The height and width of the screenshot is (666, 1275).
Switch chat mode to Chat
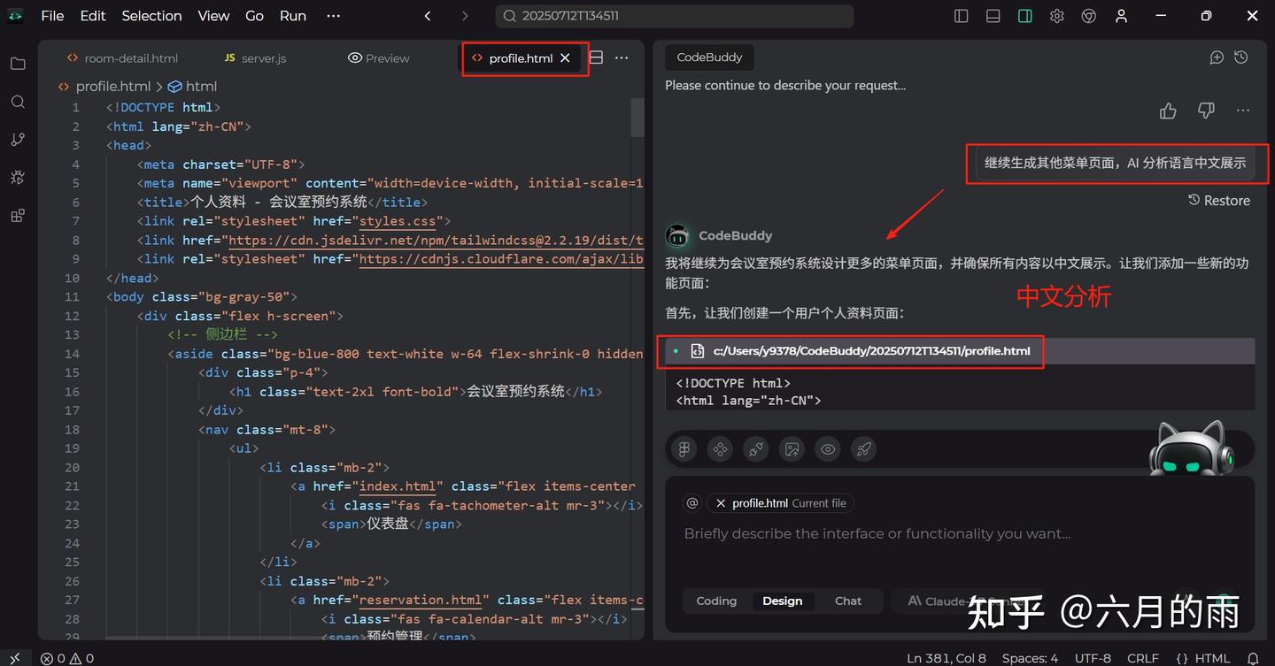(x=848, y=601)
